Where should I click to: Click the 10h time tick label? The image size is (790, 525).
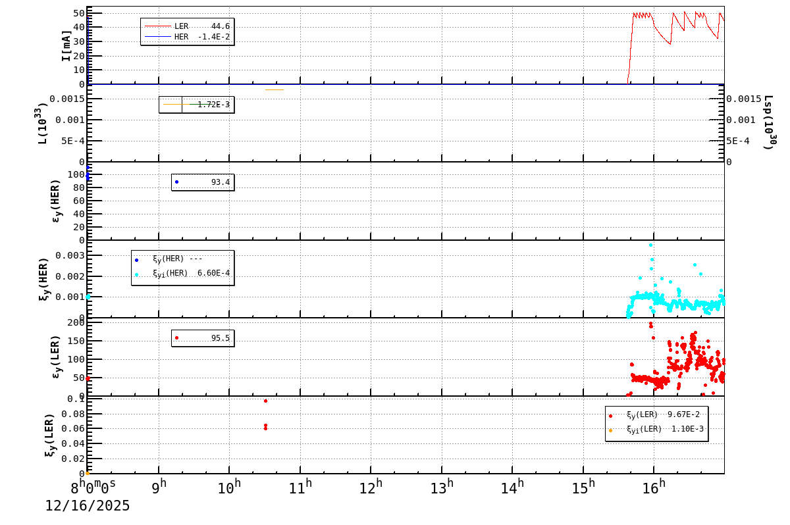230,488
